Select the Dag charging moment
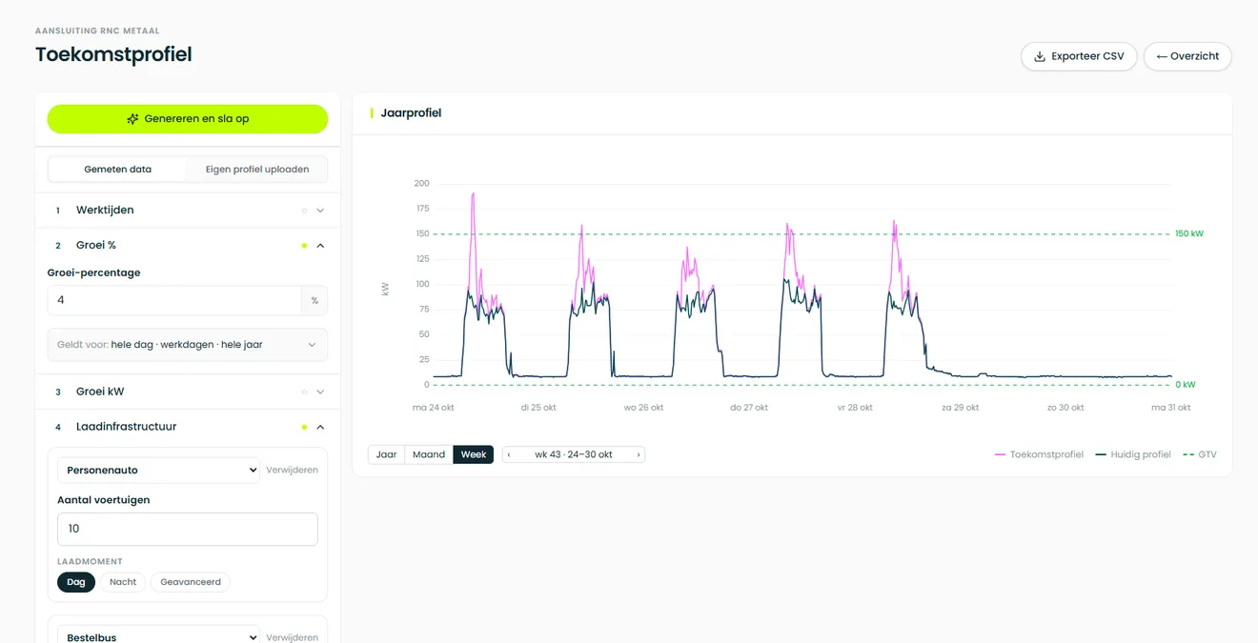1258x643 pixels. point(76,582)
